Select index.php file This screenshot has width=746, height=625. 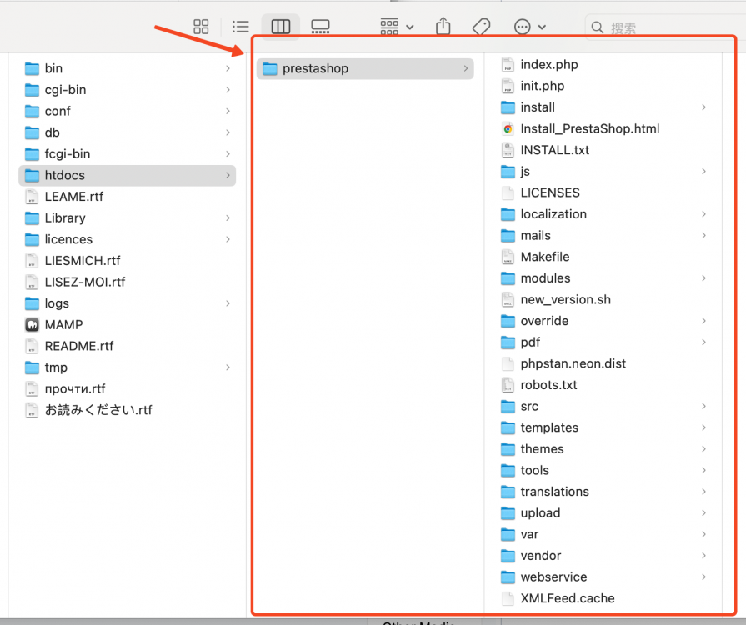pyautogui.click(x=603, y=65)
